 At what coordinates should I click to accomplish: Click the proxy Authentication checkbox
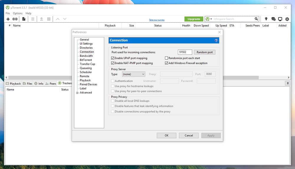pos(113,81)
